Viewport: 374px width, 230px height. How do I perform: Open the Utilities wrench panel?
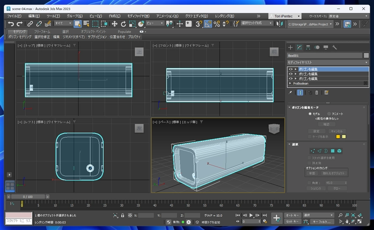tap(335, 47)
